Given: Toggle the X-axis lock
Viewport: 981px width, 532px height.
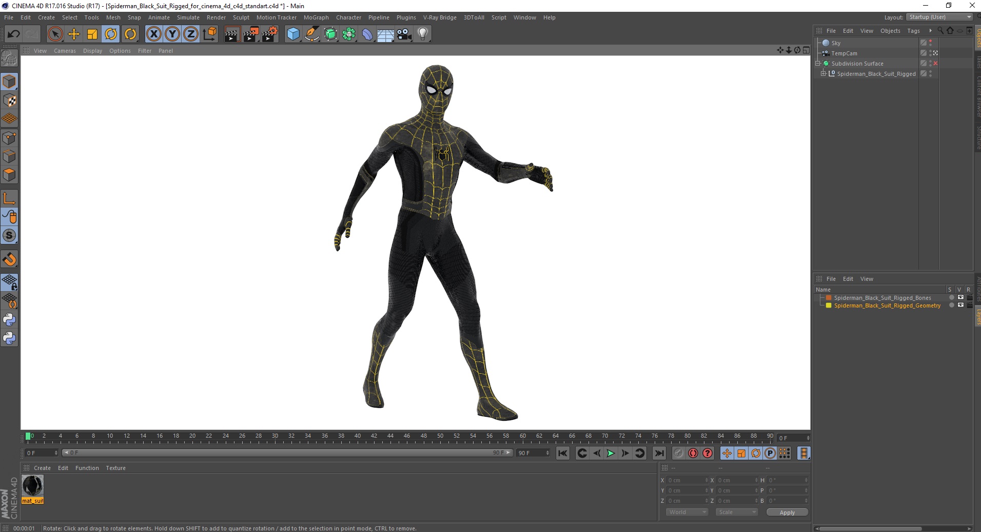Looking at the screenshot, I should pyautogui.click(x=154, y=34).
